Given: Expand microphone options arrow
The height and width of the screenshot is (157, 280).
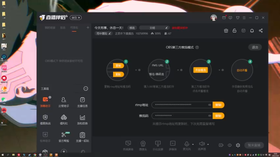Looking at the screenshot, I should (x=193, y=144).
